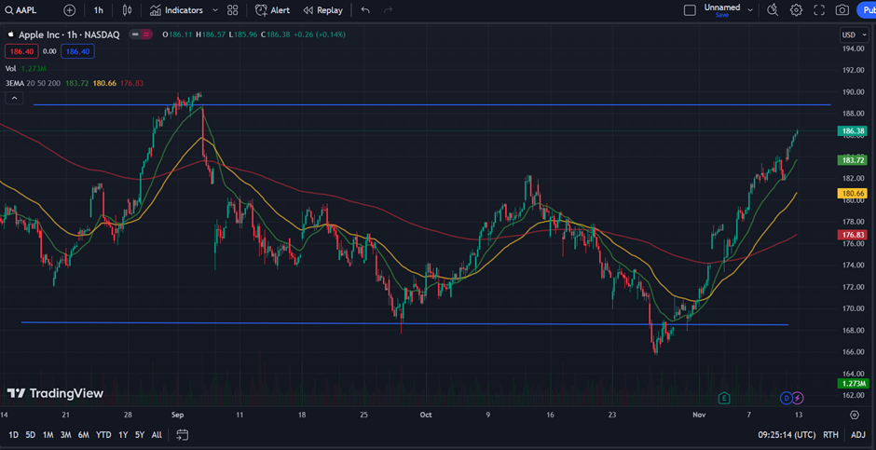This screenshot has height=450, width=876.
Task: Click the layout setup square icon
Action: [690, 10]
